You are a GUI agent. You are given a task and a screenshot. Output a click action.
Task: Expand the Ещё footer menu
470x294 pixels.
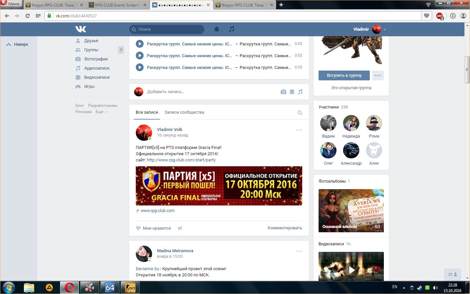101,112
